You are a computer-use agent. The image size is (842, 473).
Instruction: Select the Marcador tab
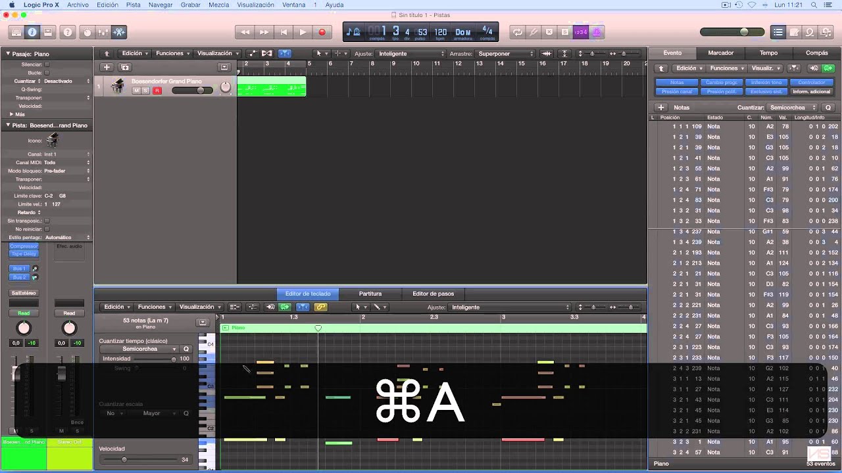tap(721, 53)
